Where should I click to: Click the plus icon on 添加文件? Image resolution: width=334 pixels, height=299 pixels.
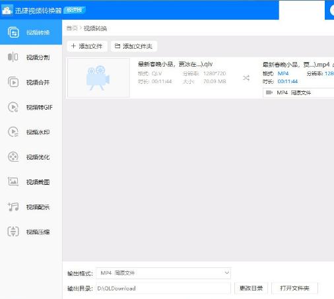click(73, 46)
